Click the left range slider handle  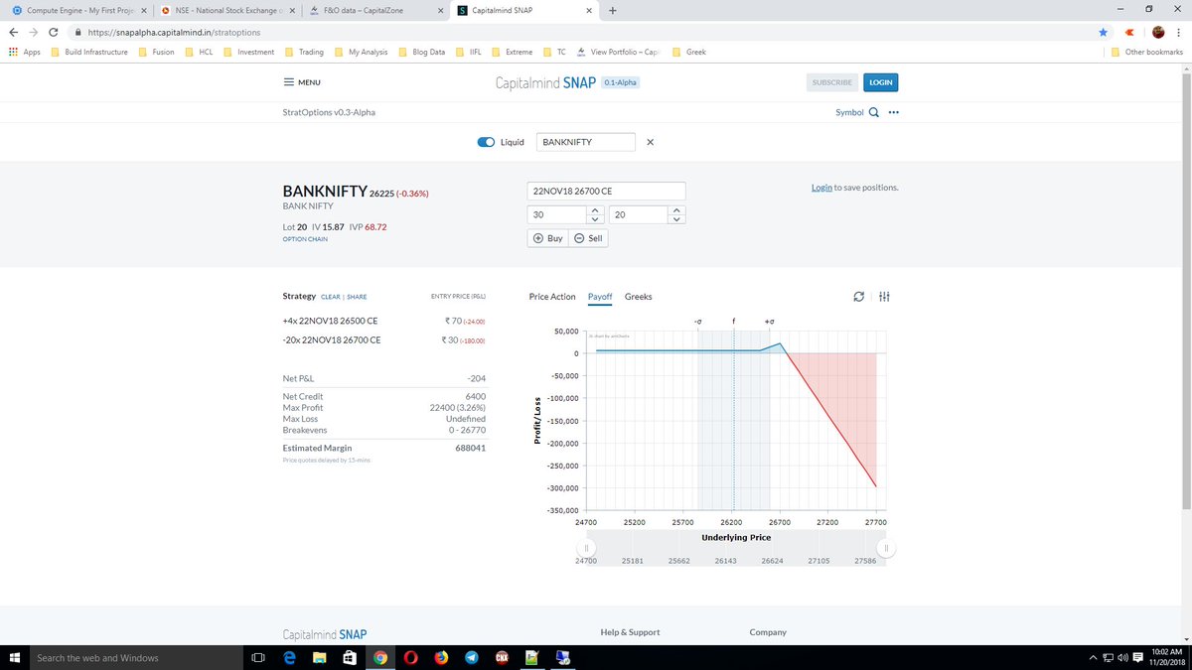pos(586,548)
